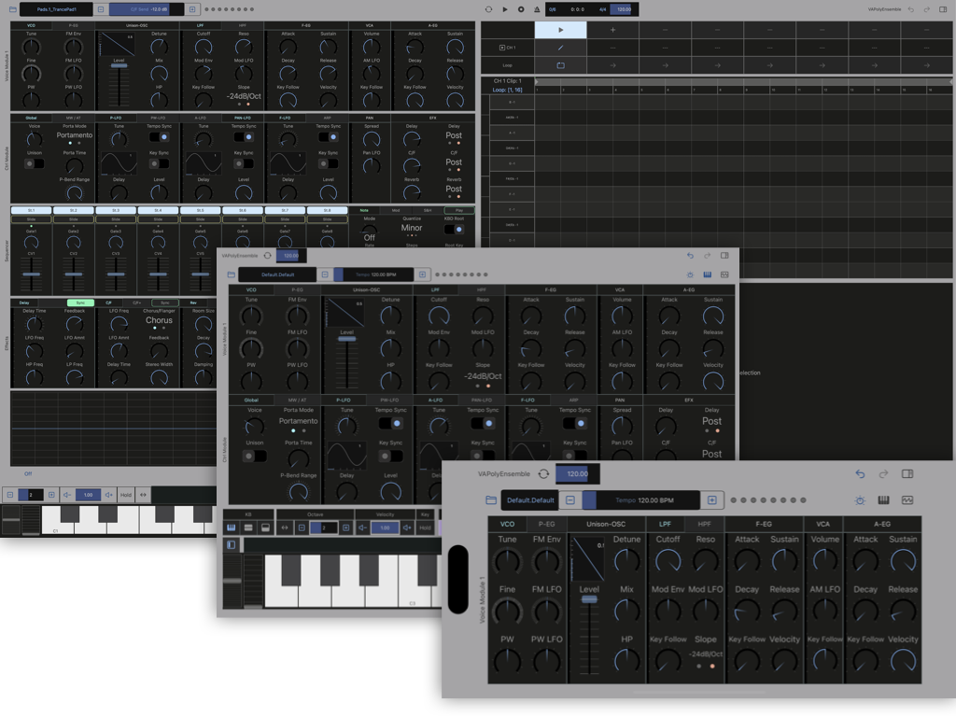Click keyboard sidebar icon above piano, middle window
Viewport: 956px width, 717px height.
tap(232, 544)
